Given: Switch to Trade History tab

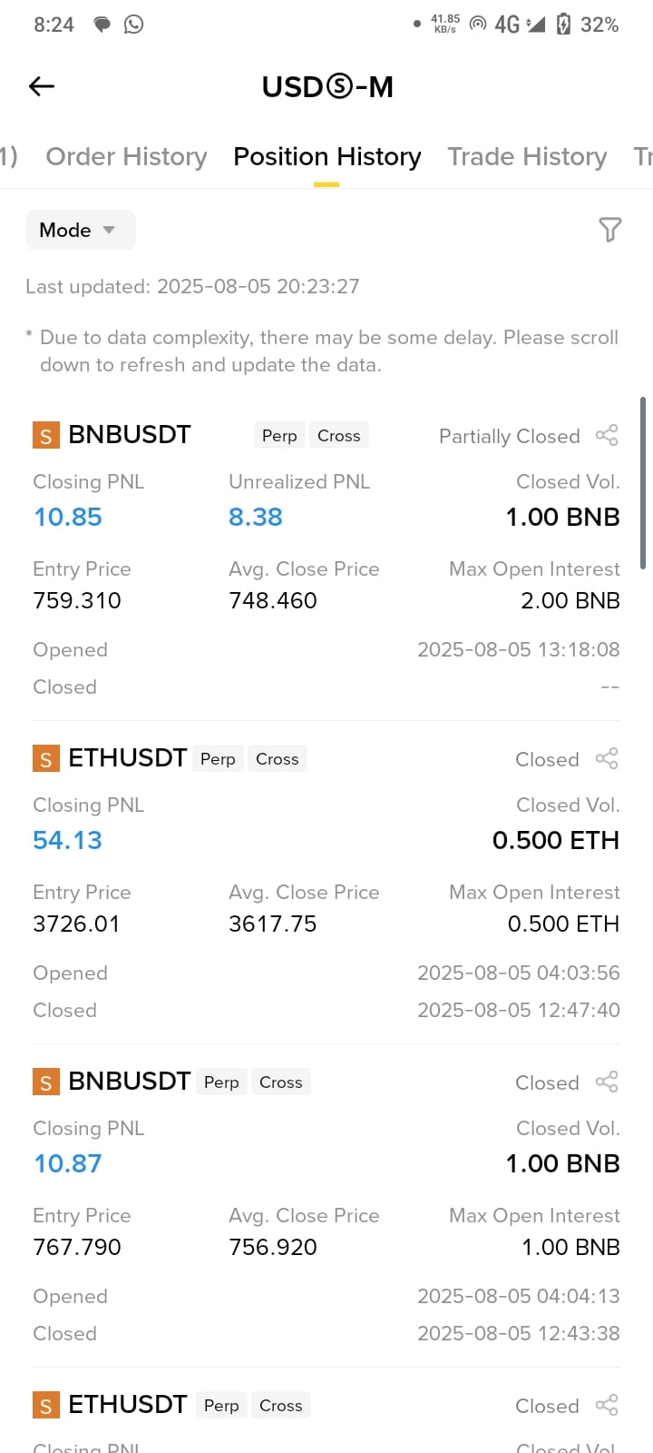Looking at the screenshot, I should click(x=527, y=157).
